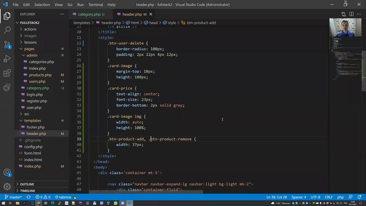Click the templates breadcrumb segment
366x206 pixels.
point(82,23)
